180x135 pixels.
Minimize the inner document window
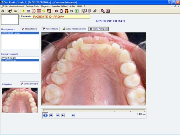click(x=172, y=6)
